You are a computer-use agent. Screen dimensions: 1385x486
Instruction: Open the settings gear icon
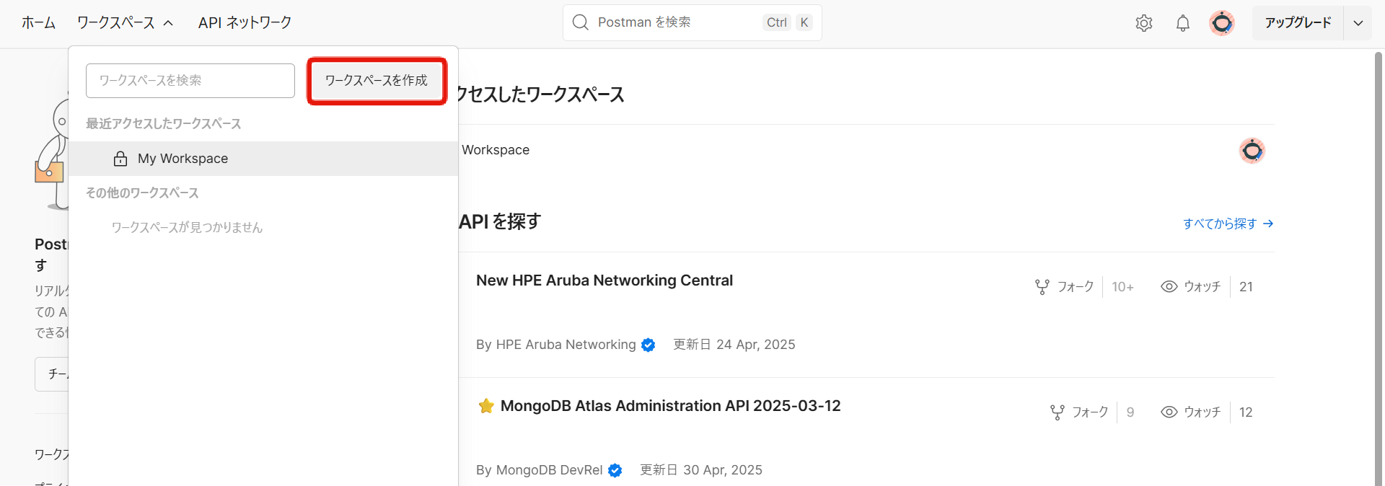click(x=1143, y=23)
